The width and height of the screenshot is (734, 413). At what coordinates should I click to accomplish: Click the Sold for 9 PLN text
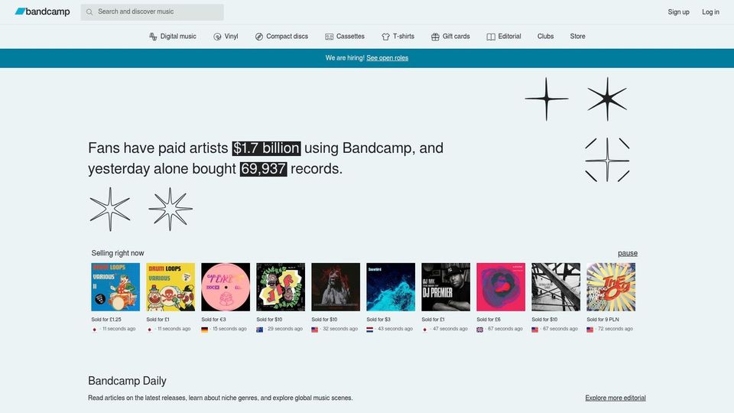coord(603,320)
